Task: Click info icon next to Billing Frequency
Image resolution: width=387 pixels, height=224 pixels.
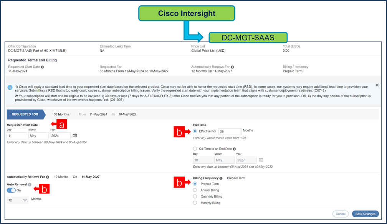Action: click(x=221, y=178)
